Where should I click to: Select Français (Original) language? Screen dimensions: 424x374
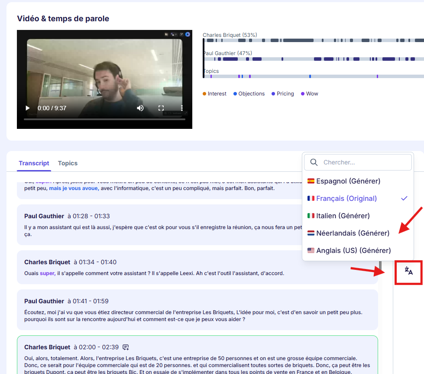(358, 198)
